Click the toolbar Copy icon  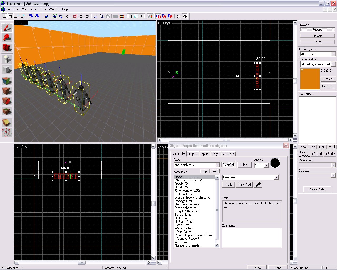pyautogui.click(x=101, y=16)
